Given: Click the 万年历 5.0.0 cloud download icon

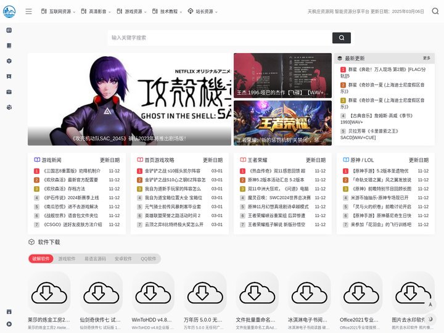Looking at the screenshot, I should coord(205,292).
